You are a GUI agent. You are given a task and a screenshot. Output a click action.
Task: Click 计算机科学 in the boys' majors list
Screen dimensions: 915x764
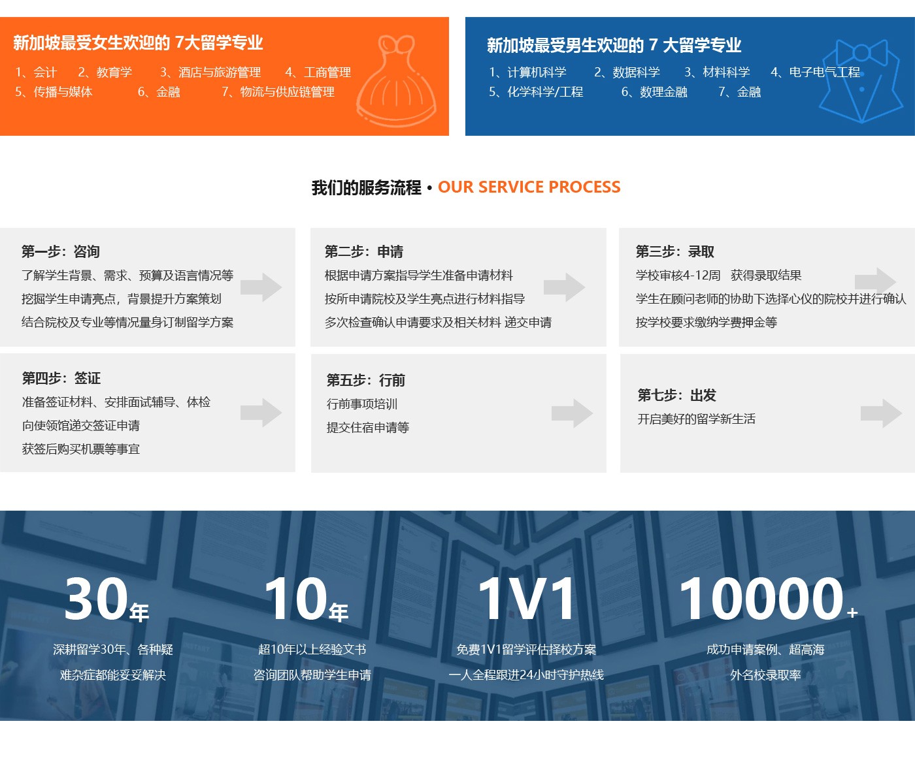click(x=536, y=72)
